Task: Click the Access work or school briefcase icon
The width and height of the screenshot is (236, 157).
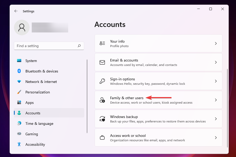Action: tap(102, 138)
